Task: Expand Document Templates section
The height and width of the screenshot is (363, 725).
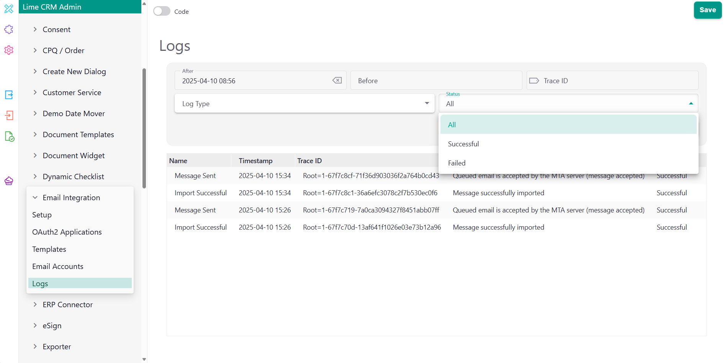Action: click(x=35, y=135)
